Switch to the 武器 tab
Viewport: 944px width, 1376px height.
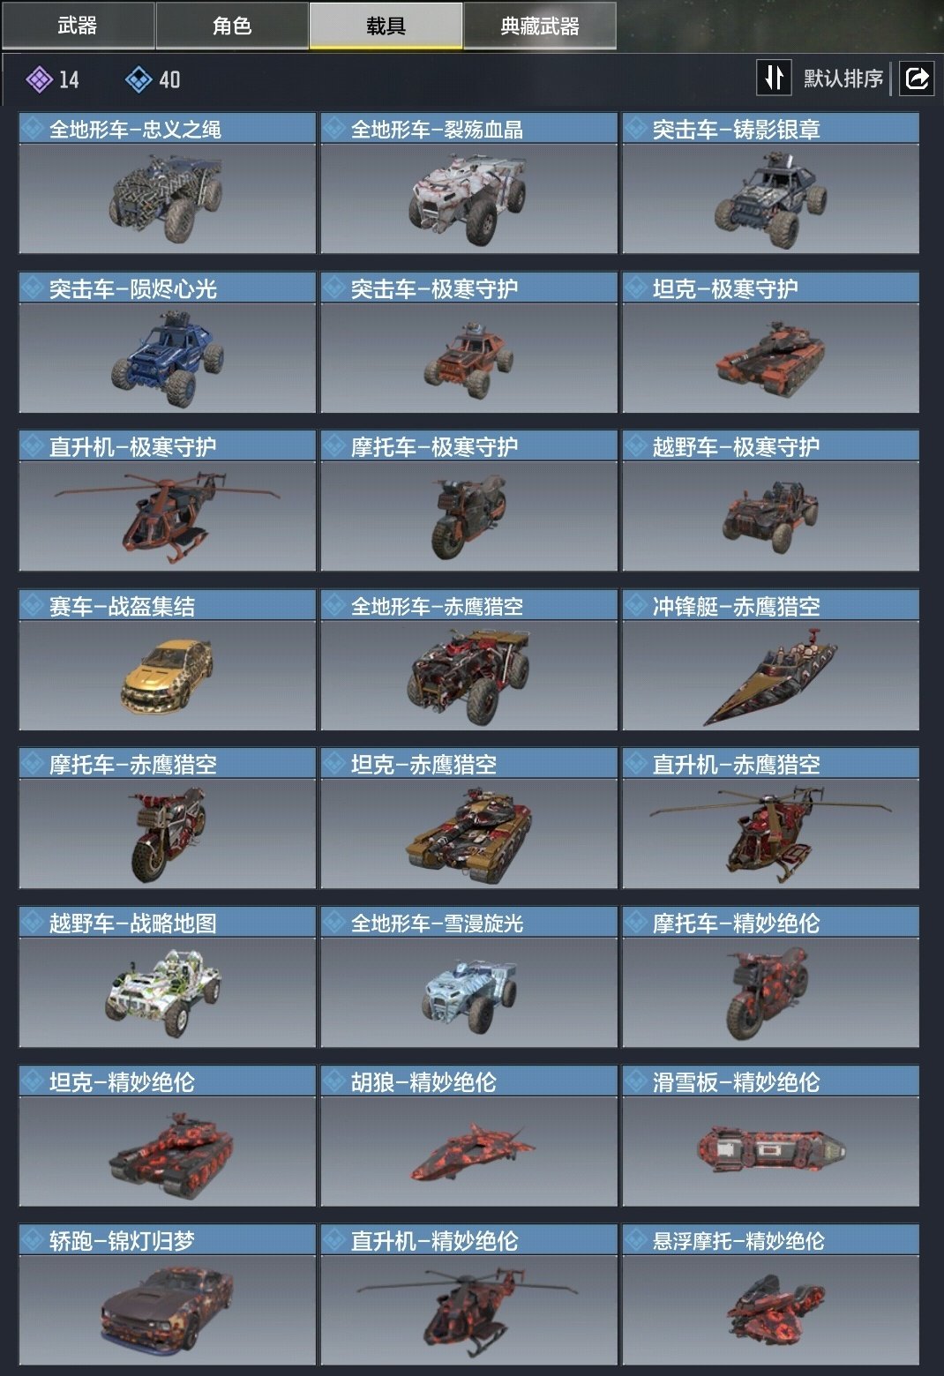click(78, 26)
